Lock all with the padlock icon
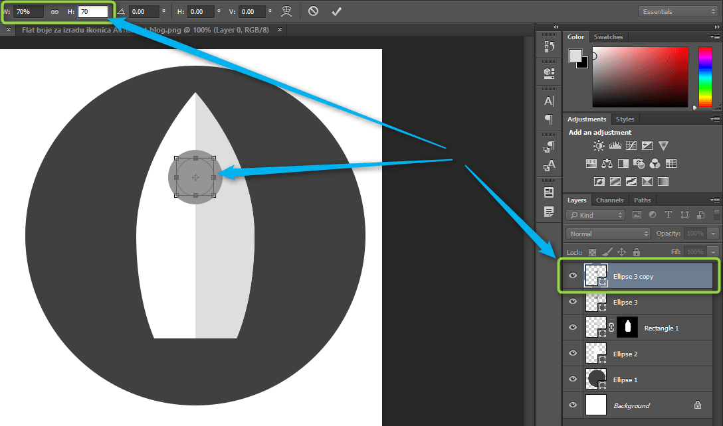The height and width of the screenshot is (426, 723). (637, 252)
